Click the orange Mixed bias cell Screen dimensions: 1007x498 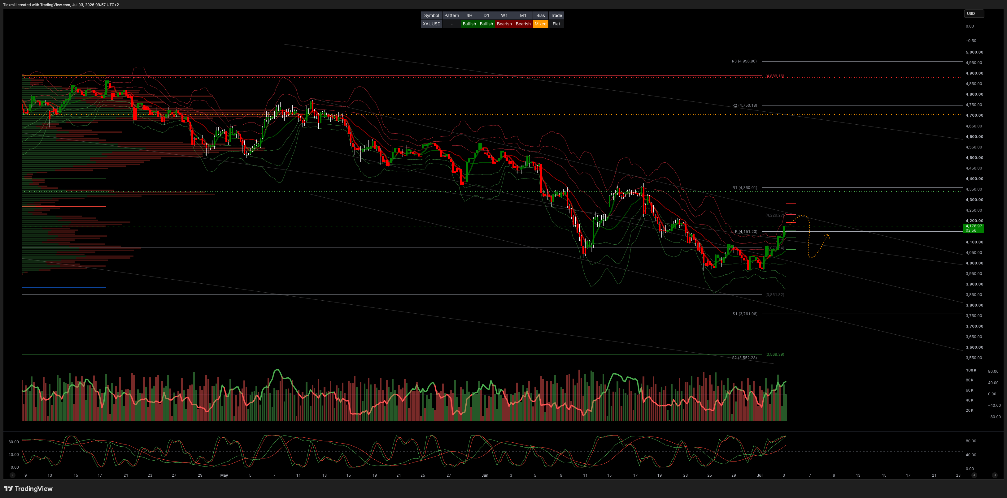click(541, 24)
